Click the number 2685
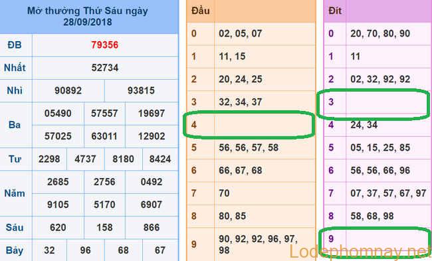Image resolution: width=432 pixels, height=261 pixels. [x=58, y=182]
